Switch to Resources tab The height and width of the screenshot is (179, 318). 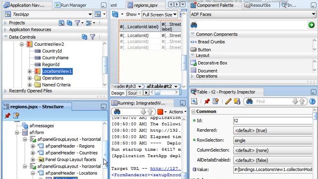(x=257, y=5)
